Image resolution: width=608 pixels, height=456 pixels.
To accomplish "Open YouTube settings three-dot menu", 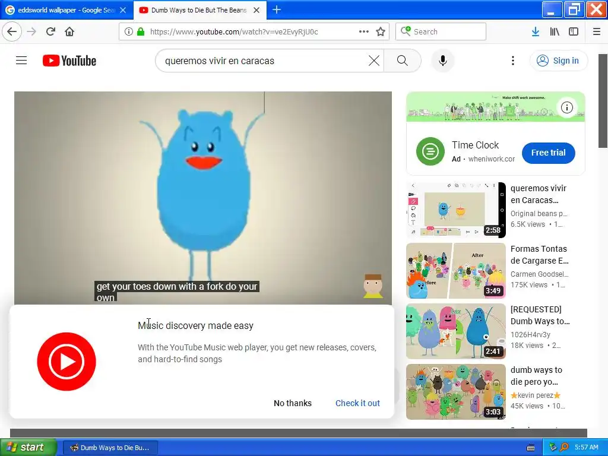I will coord(513,61).
